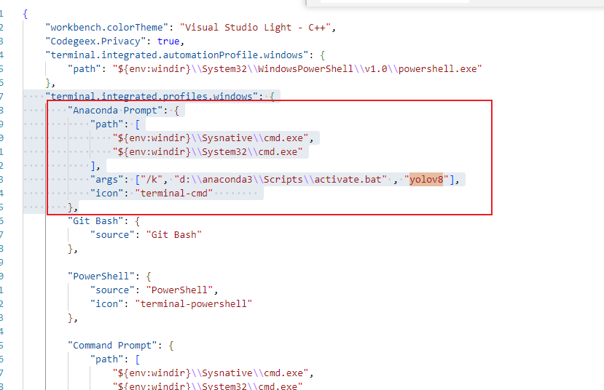This screenshot has width=604, height=390.
Task: Click the "terminal-powershell" icon value
Action: click(194, 304)
